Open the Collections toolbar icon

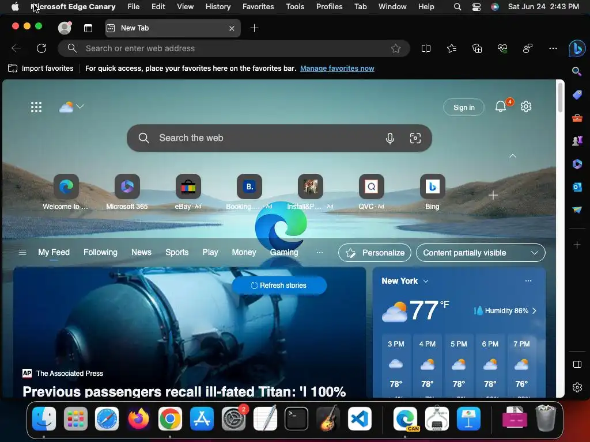[x=476, y=48]
